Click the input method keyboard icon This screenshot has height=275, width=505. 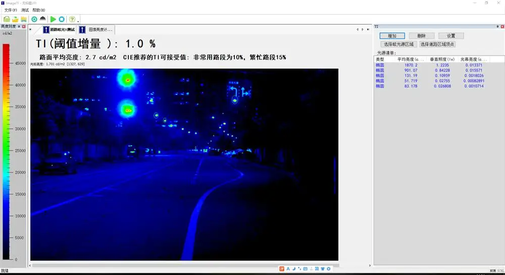306,268
